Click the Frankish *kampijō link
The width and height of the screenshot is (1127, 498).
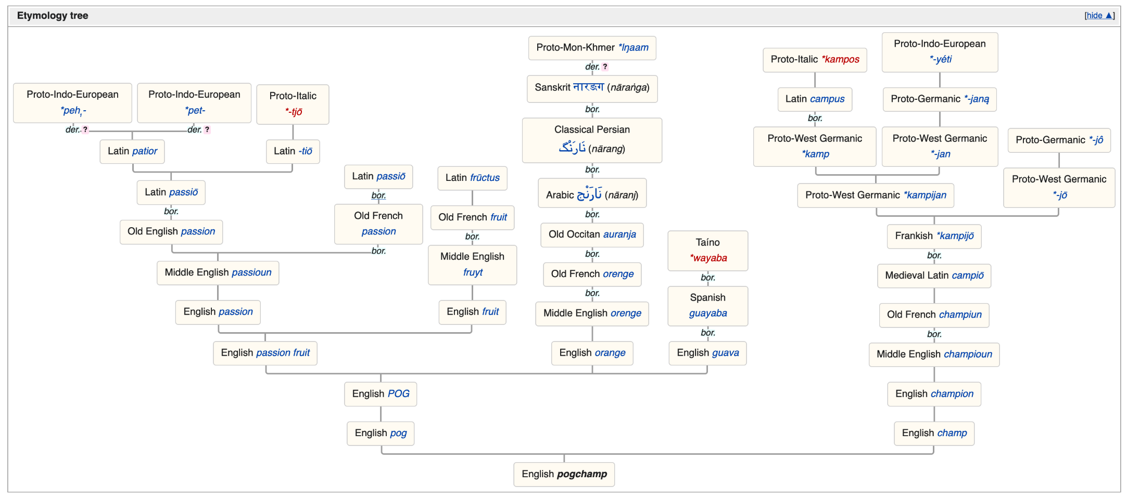(955, 236)
